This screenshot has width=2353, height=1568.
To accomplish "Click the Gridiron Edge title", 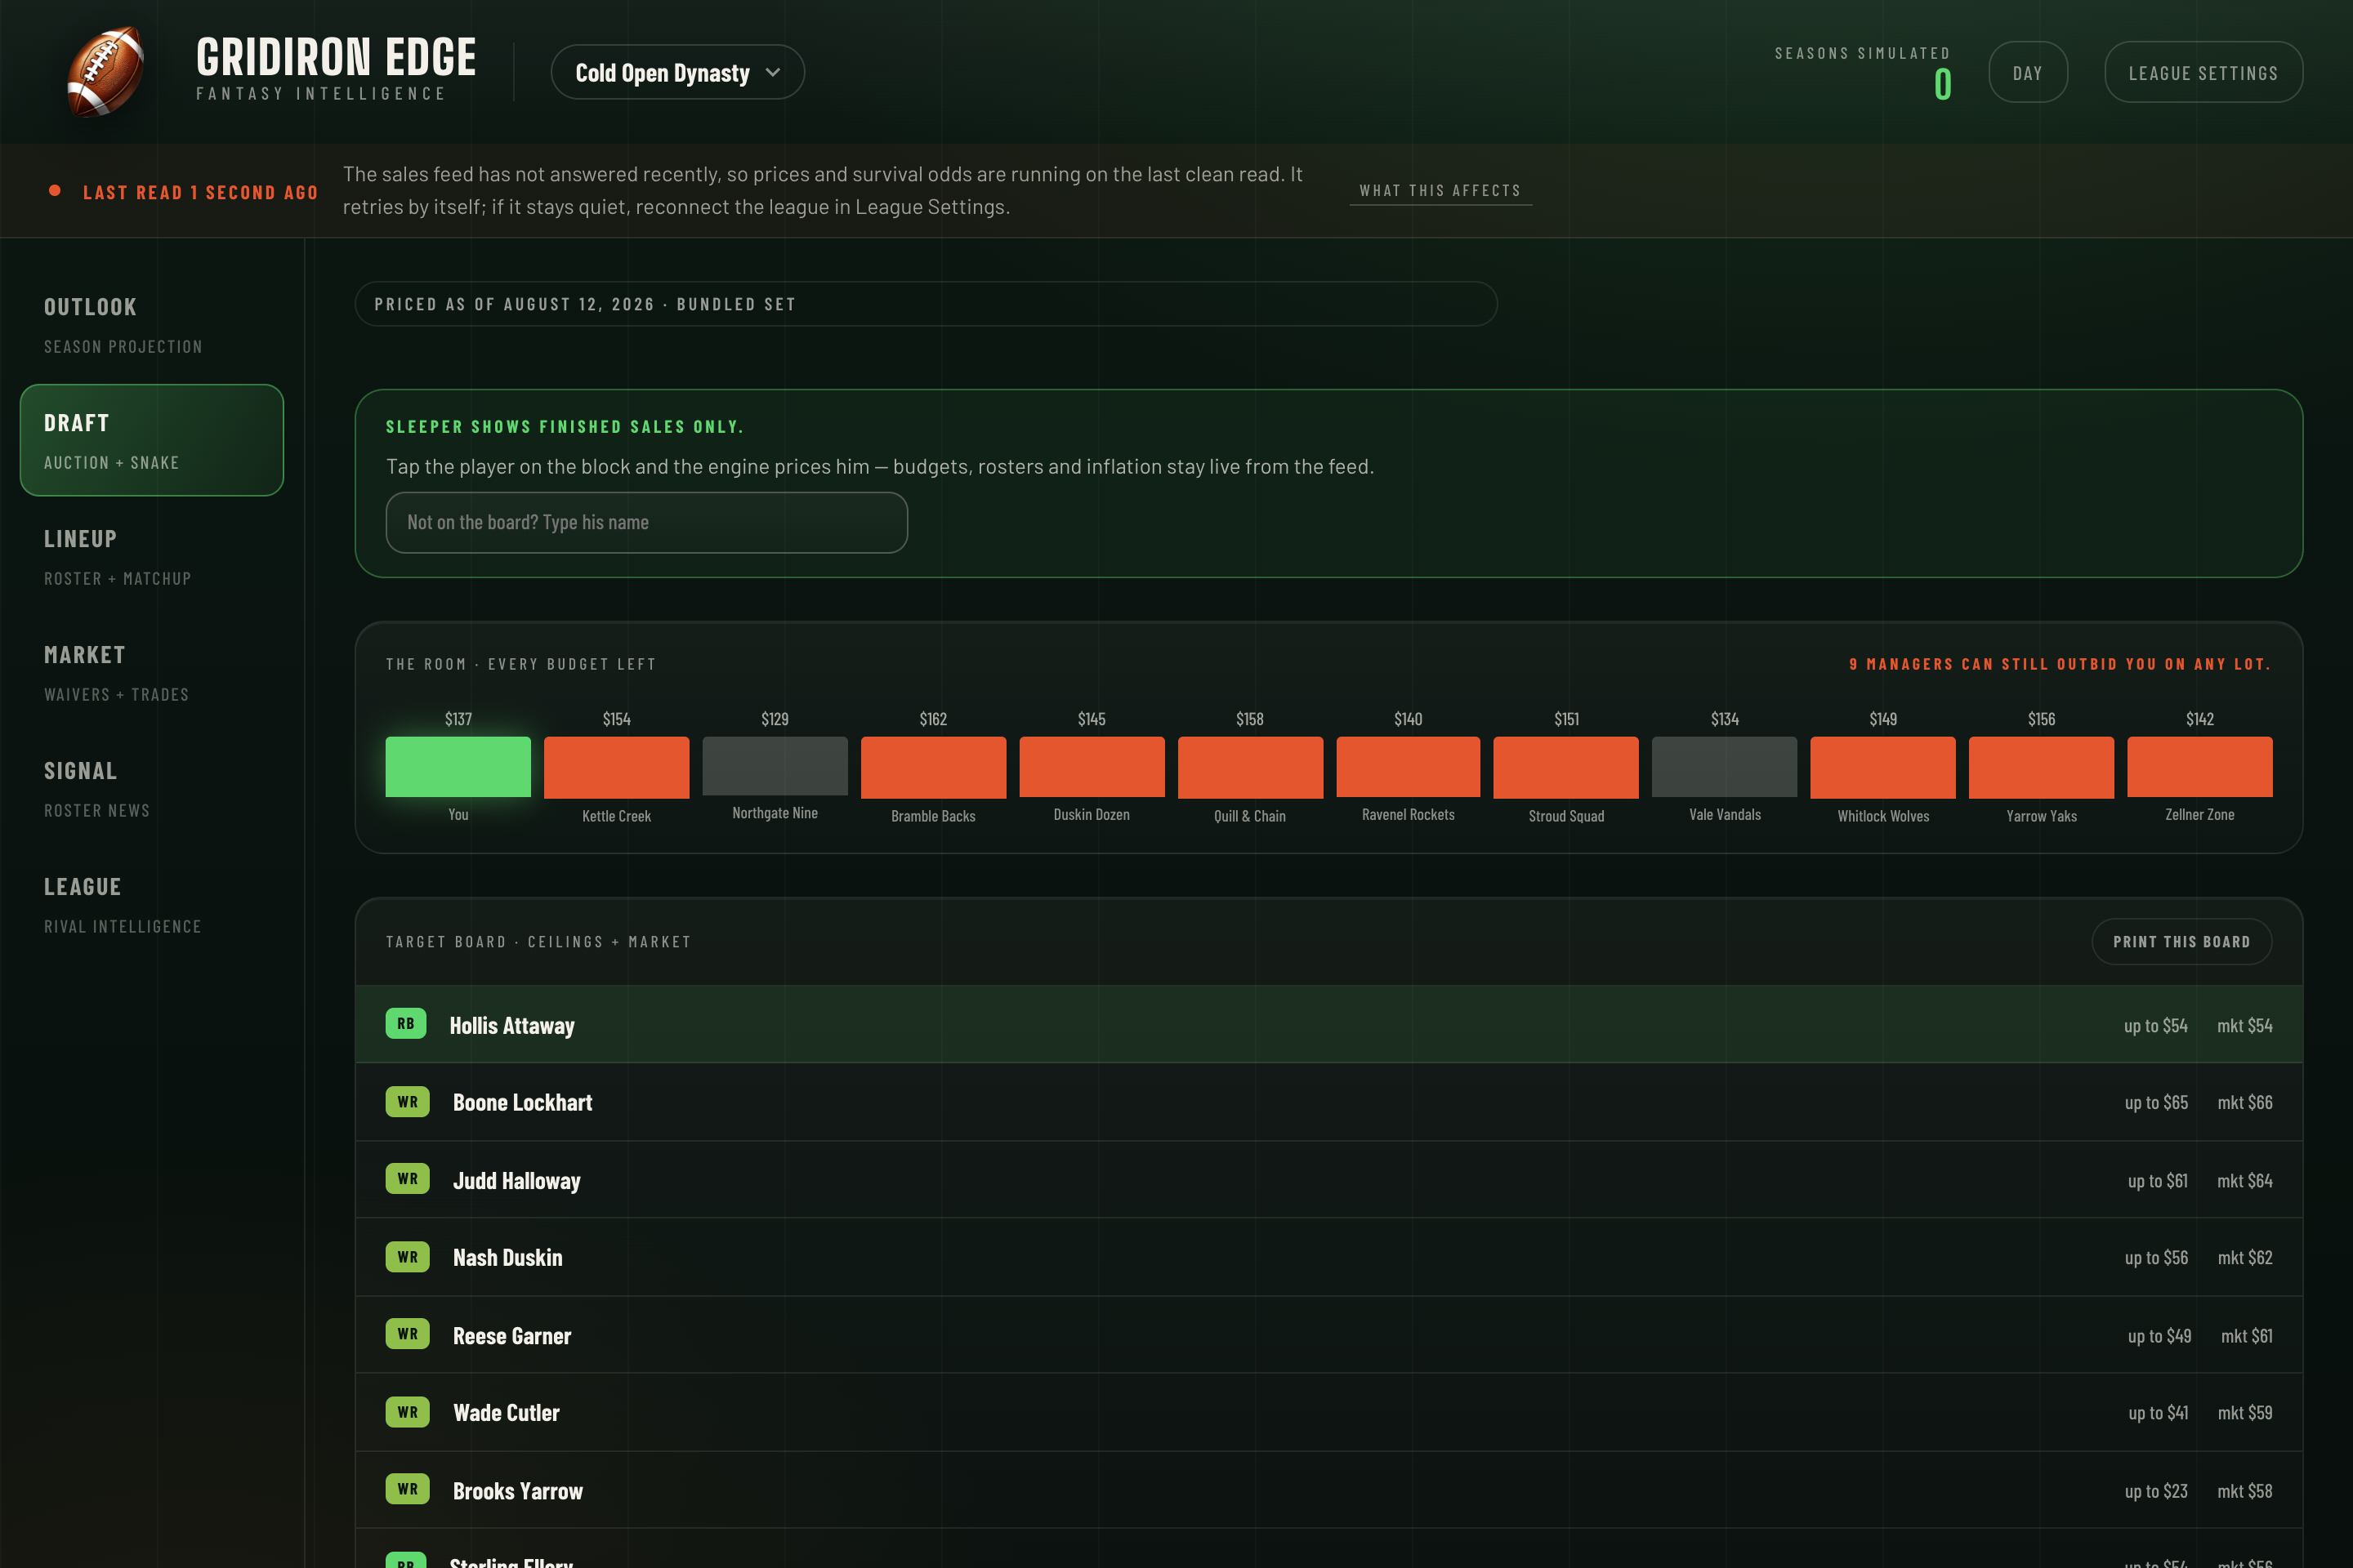I will [x=336, y=57].
